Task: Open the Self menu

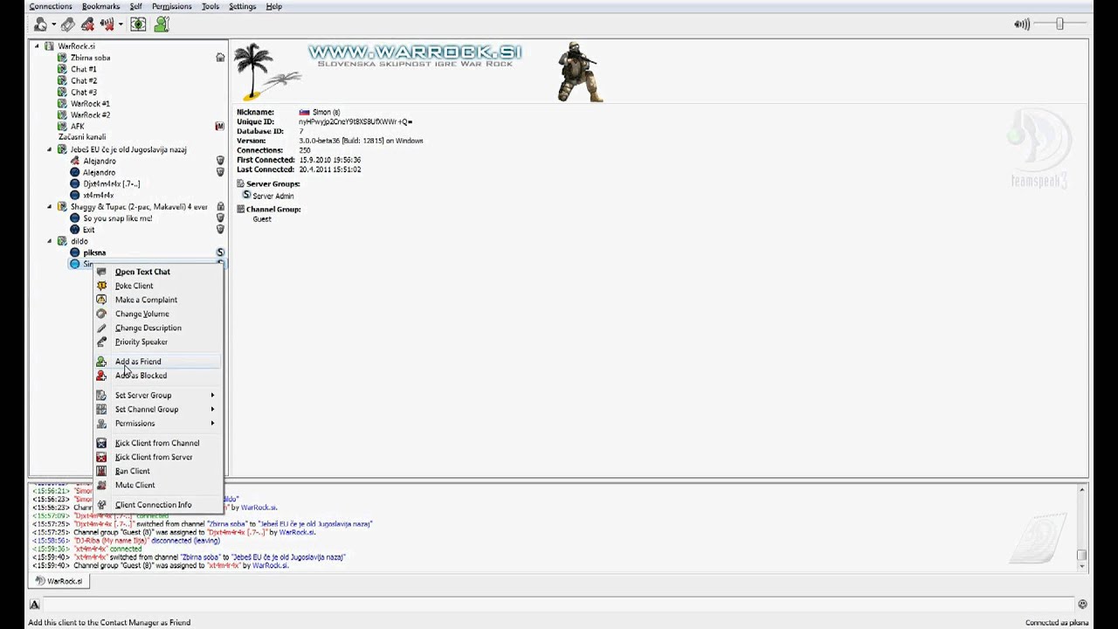Action: click(x=135, y=6)
